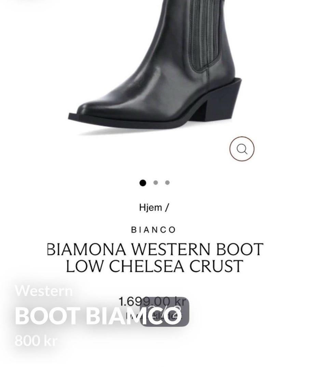The width and height of the screenshot is (328, 367).
Task: Select the first black carousel dot
Action: click(x=142, y=183)
